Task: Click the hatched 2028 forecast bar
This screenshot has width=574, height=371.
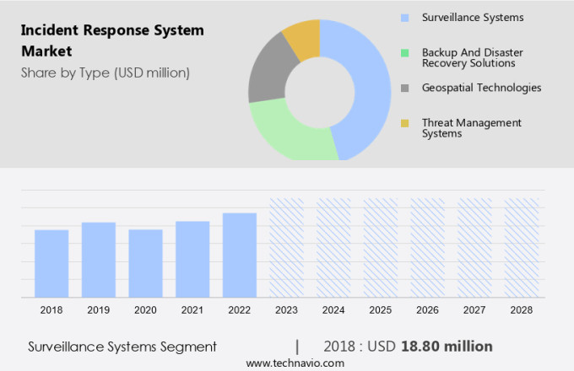Action: [x=522, y=248]
